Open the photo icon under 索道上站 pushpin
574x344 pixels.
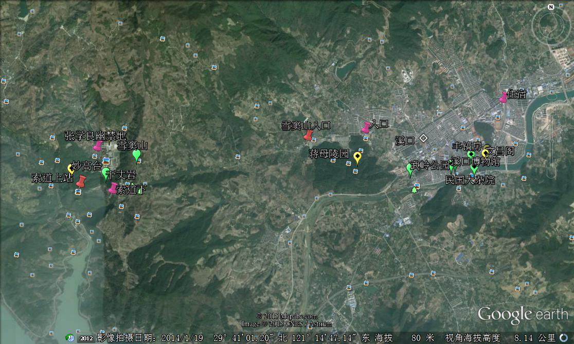point(78,192)
